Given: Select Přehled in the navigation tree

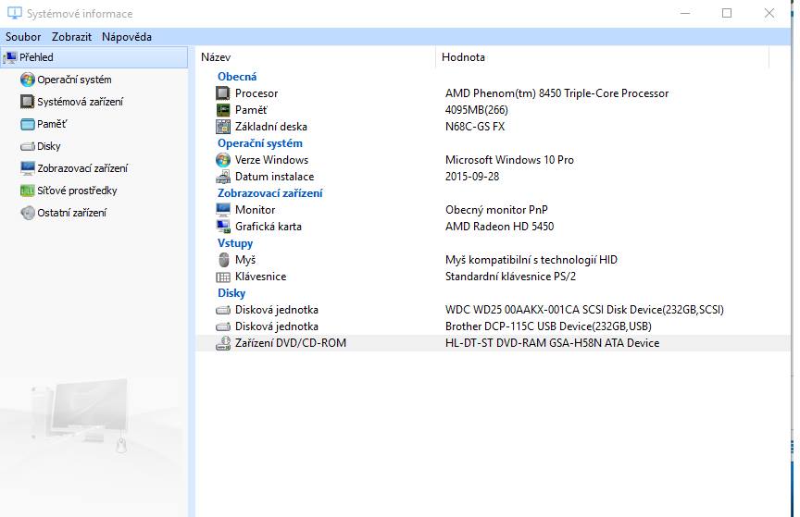Looking at the screenshot, I should [x=36, y=57].
